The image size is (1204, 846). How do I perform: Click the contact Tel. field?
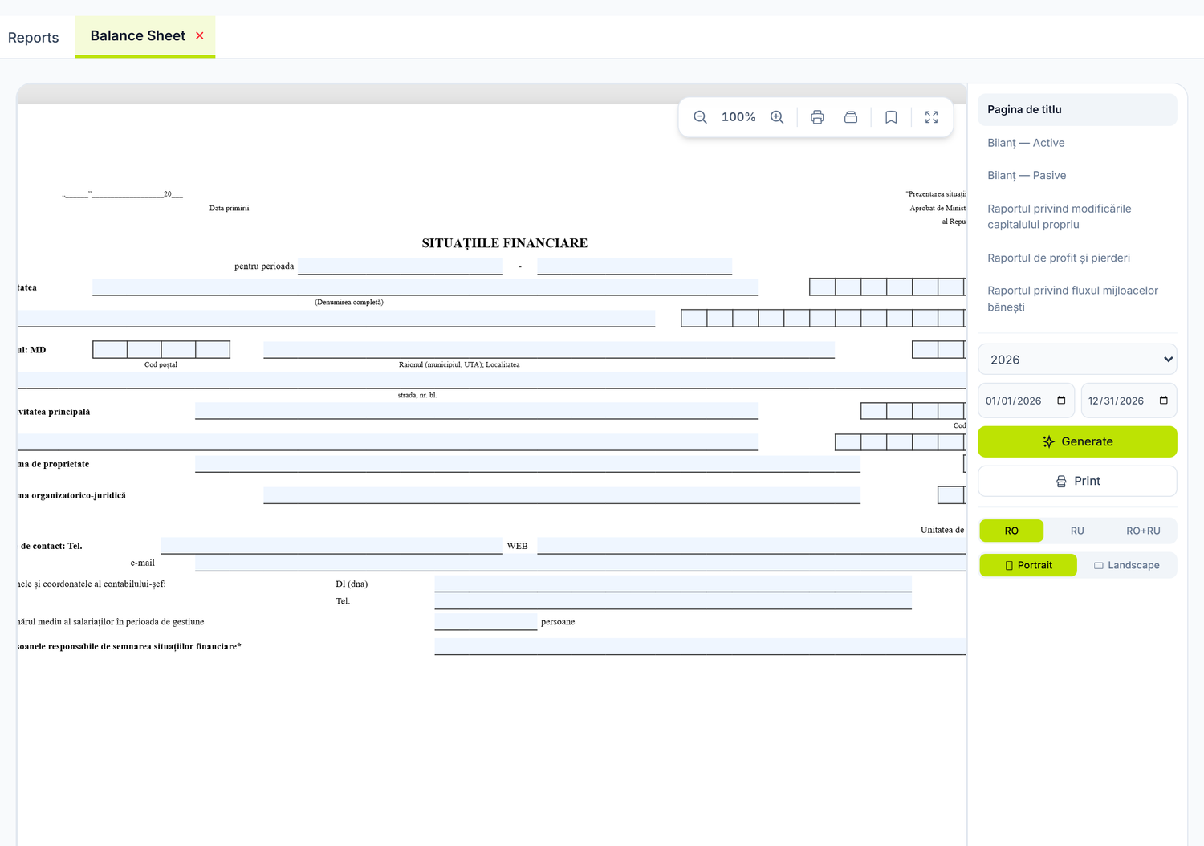332,546
